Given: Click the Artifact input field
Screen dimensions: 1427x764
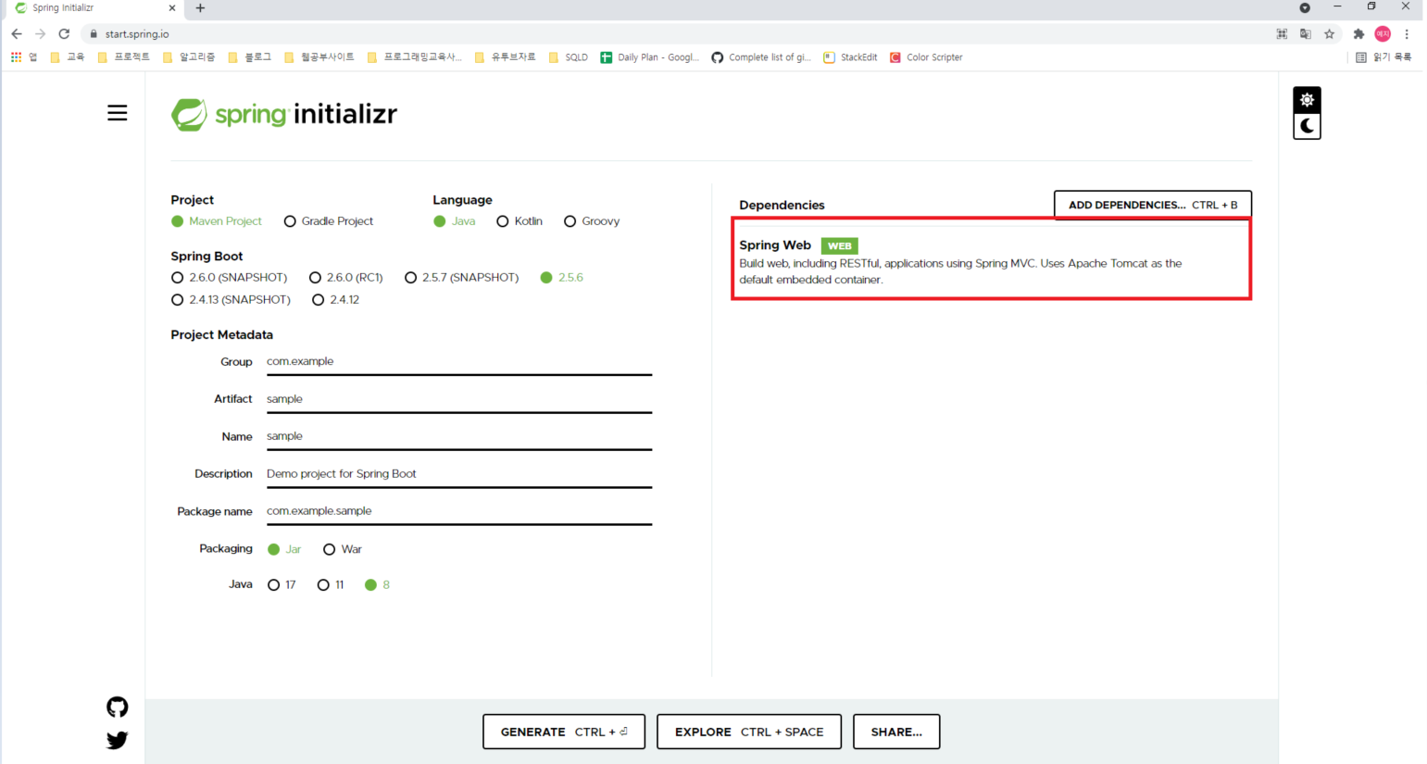Looking at the screenshot, I should coord(459,399).
